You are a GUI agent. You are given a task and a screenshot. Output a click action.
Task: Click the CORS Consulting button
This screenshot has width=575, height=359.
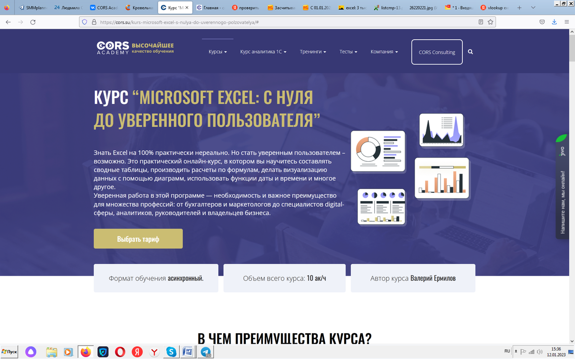(x=437, y=52)
